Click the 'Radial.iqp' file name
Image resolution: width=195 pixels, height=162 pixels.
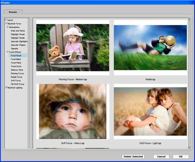click(x=150, y=79)
